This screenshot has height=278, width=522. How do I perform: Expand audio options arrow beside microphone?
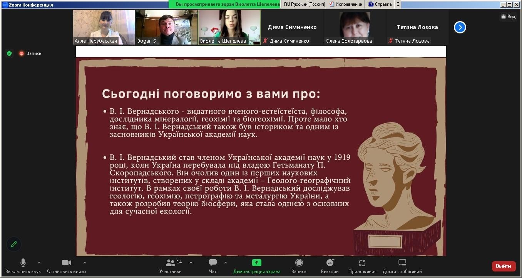point(39,263)
